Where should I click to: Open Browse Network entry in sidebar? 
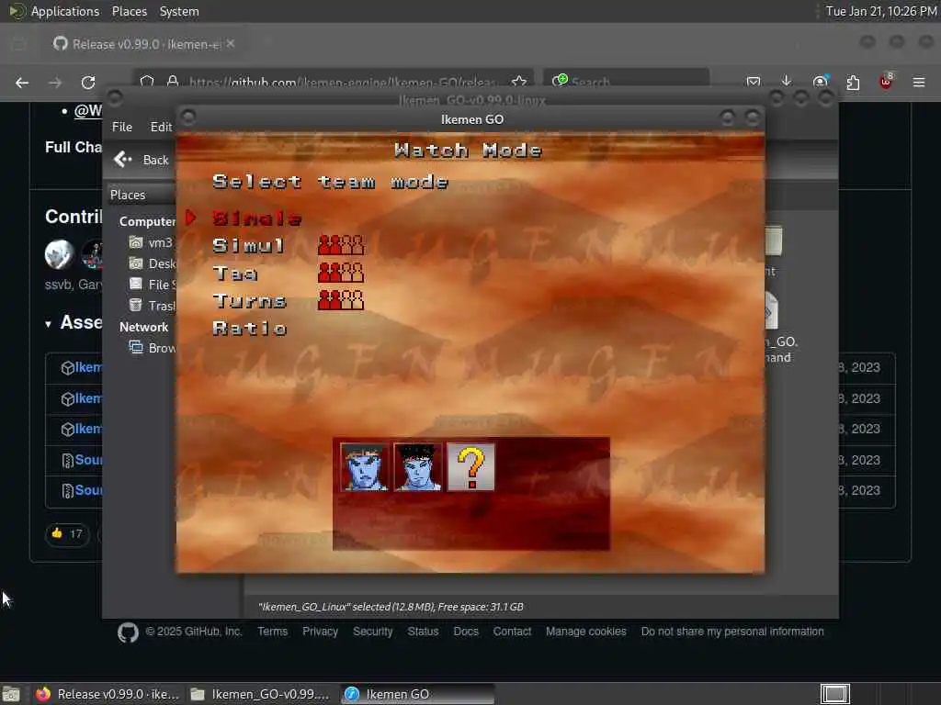152,348
